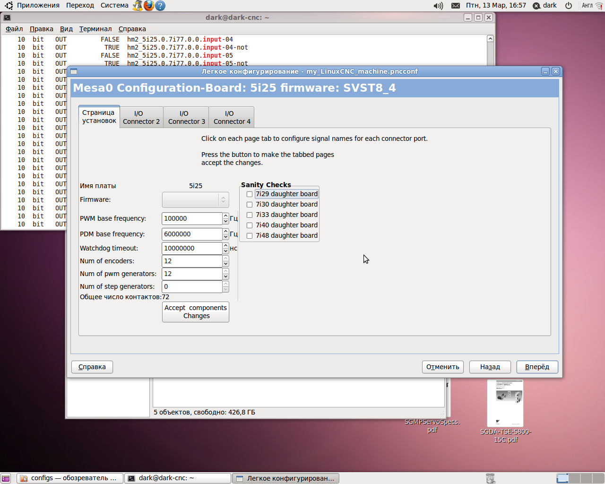Increase the PDM base frequency value

click(x=225, y=231)
